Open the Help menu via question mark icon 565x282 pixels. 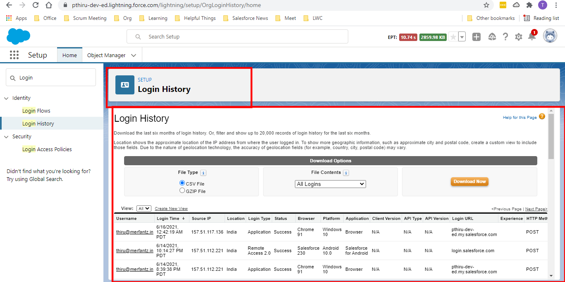505,36
